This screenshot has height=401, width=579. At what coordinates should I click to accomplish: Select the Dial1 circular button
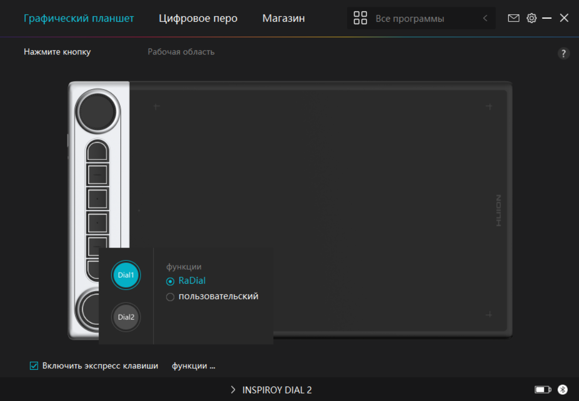point(126,275)
